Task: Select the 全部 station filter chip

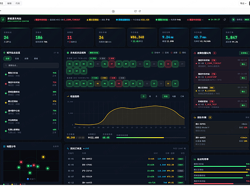Action: (x=8, y=58)
